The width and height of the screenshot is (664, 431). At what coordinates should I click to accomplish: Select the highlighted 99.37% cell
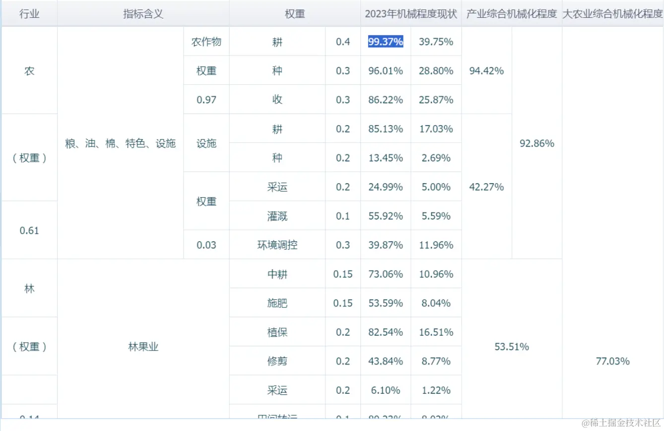[x=386, y=42]
